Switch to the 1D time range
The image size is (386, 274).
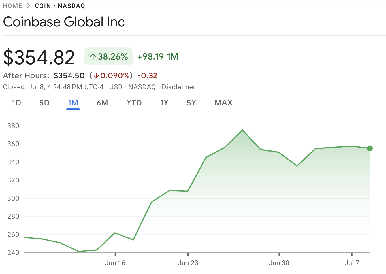pos(16,103)
